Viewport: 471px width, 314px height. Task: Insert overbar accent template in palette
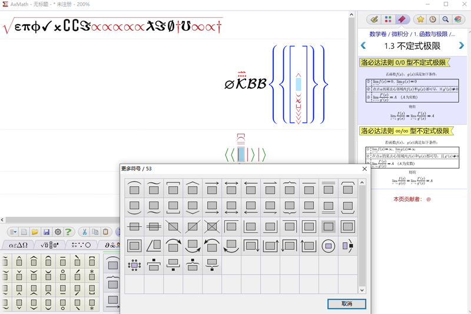63,261
